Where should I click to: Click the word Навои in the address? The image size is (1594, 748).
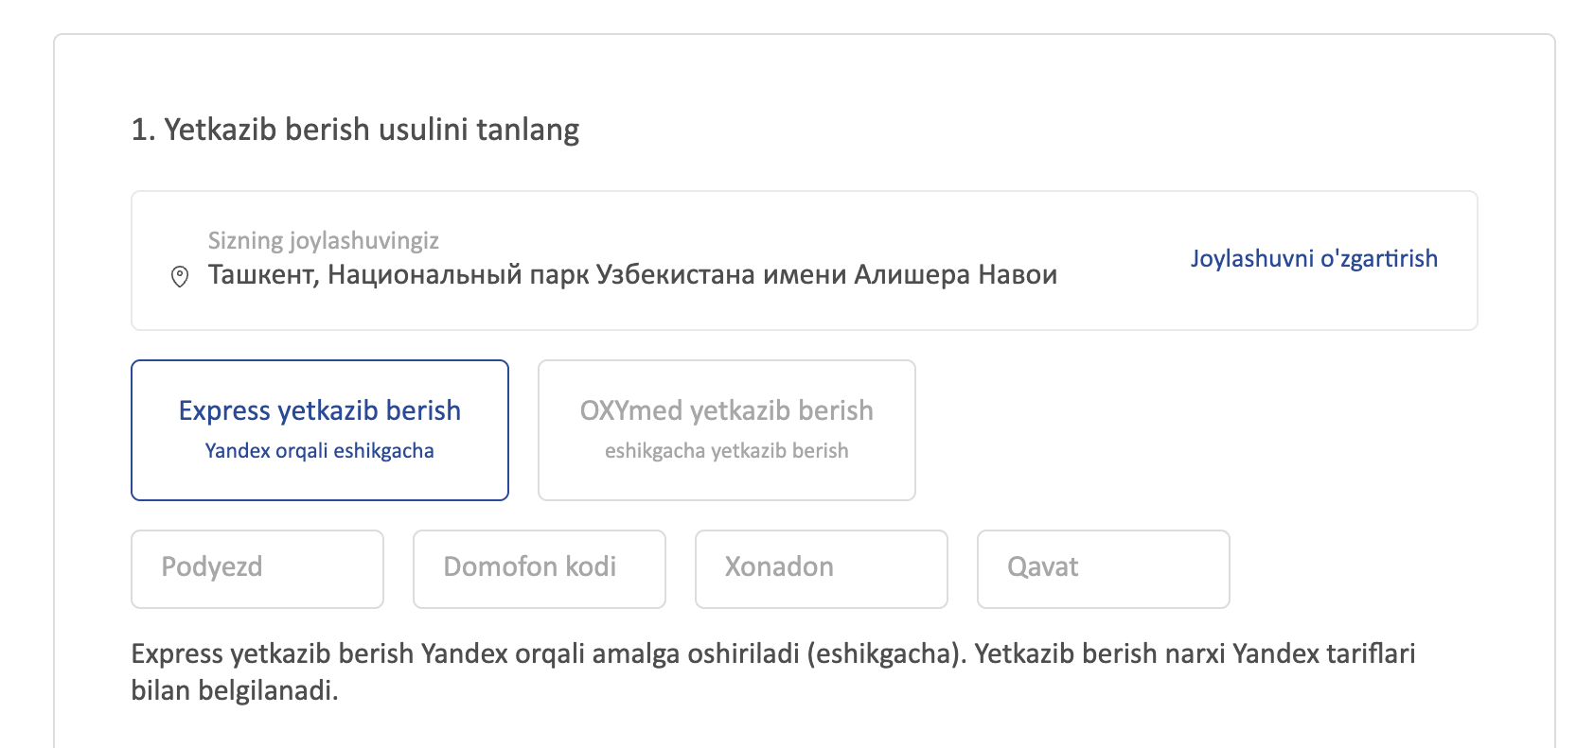click(1018, 275)
